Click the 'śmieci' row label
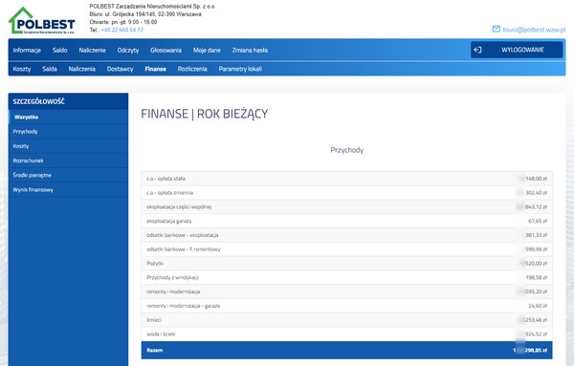This screenshot has width=574, height=366. pyautogui.click(x=154, y=320)
